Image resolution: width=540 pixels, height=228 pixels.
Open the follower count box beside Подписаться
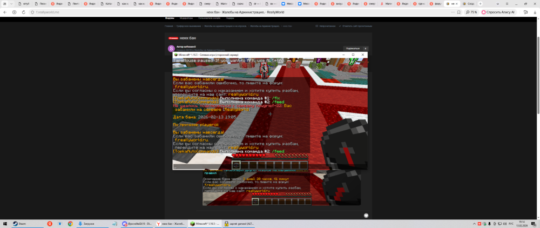[x=366, y=49]
